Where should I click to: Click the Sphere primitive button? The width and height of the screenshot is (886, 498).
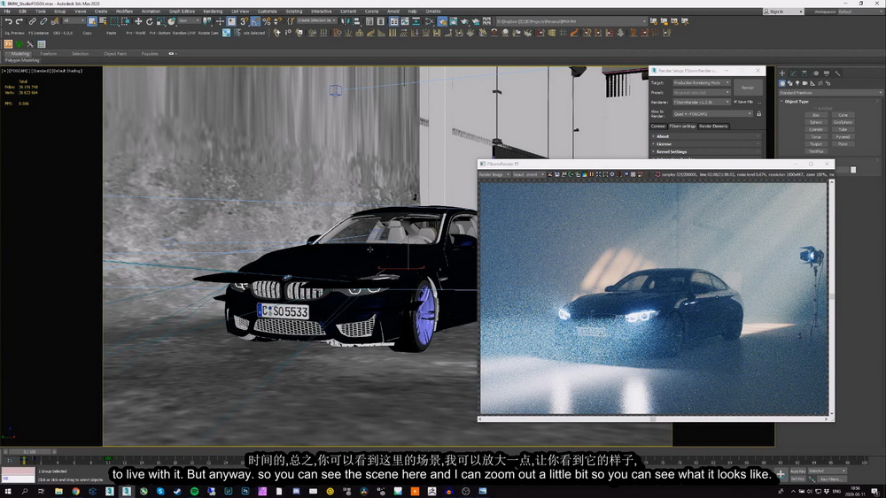point(815,122)
